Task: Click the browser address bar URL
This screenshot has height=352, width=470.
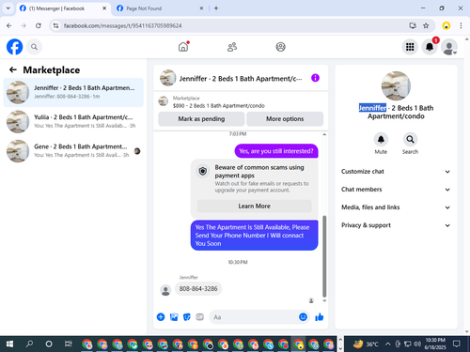Action: [122, 25]
